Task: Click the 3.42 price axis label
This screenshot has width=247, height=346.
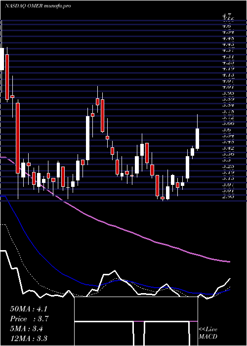Action: [x=228, y=148]
